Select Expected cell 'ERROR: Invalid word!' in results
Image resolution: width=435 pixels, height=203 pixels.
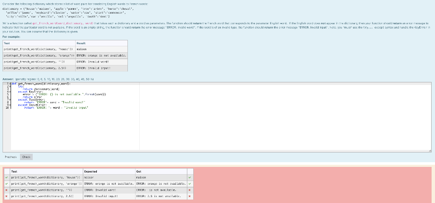point(100,190)
